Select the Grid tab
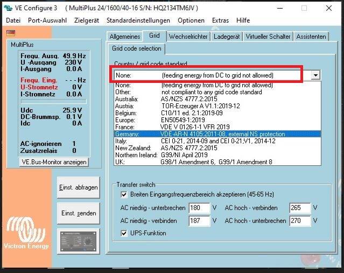The image size is (344, 273). click(155, 36)
